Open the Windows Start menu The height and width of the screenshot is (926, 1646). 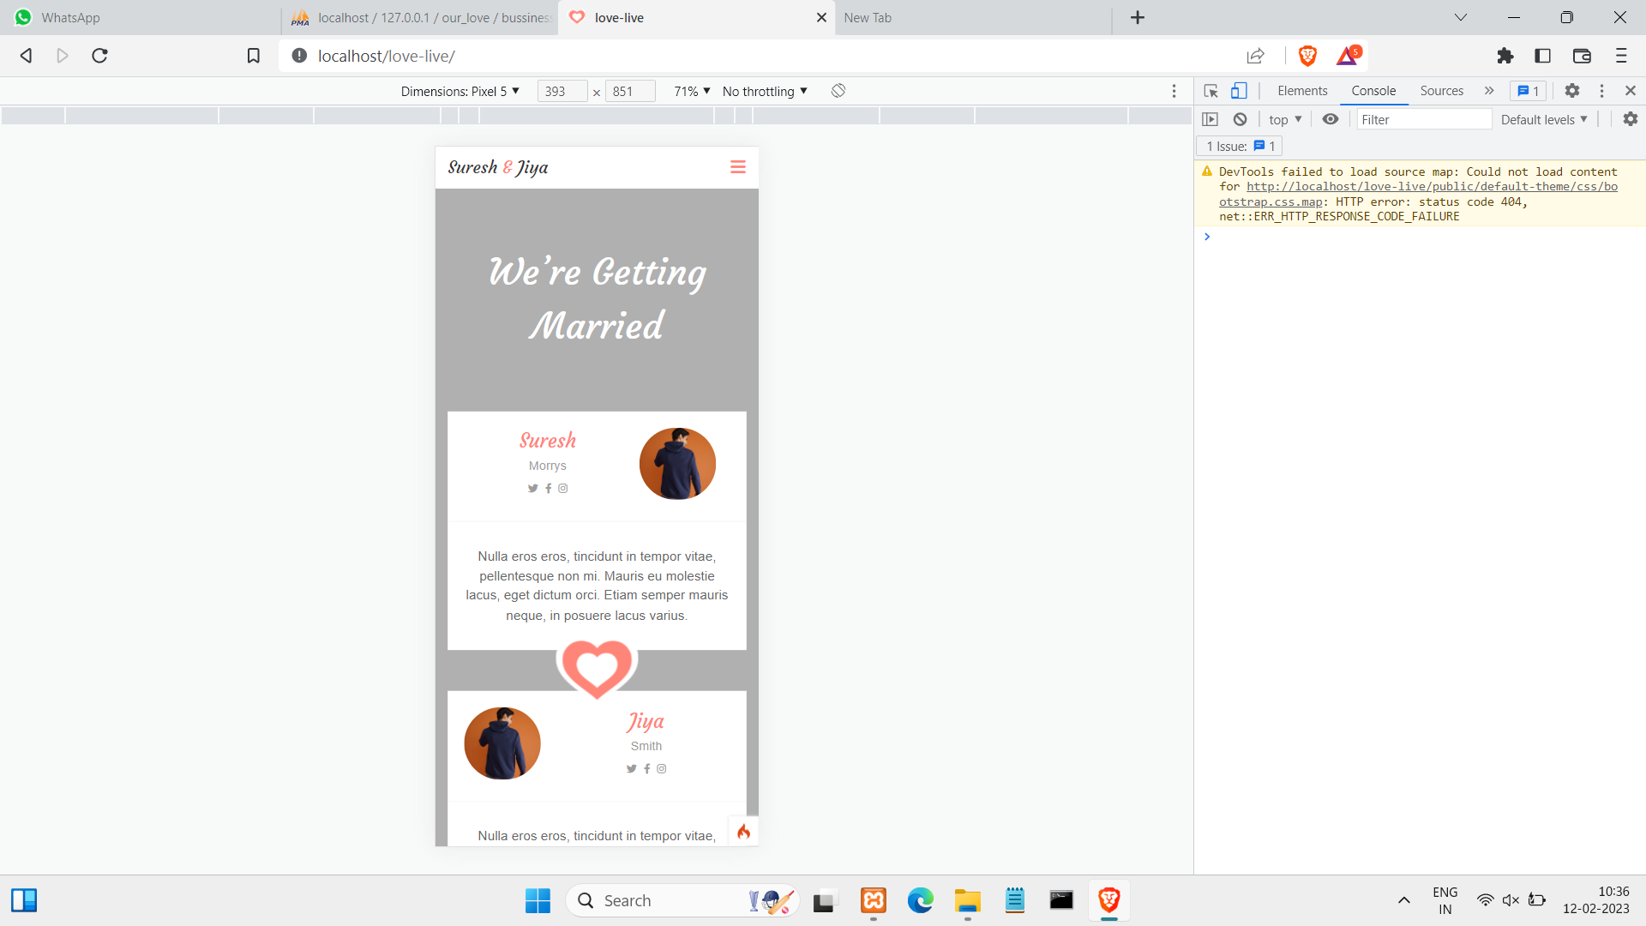538,900
